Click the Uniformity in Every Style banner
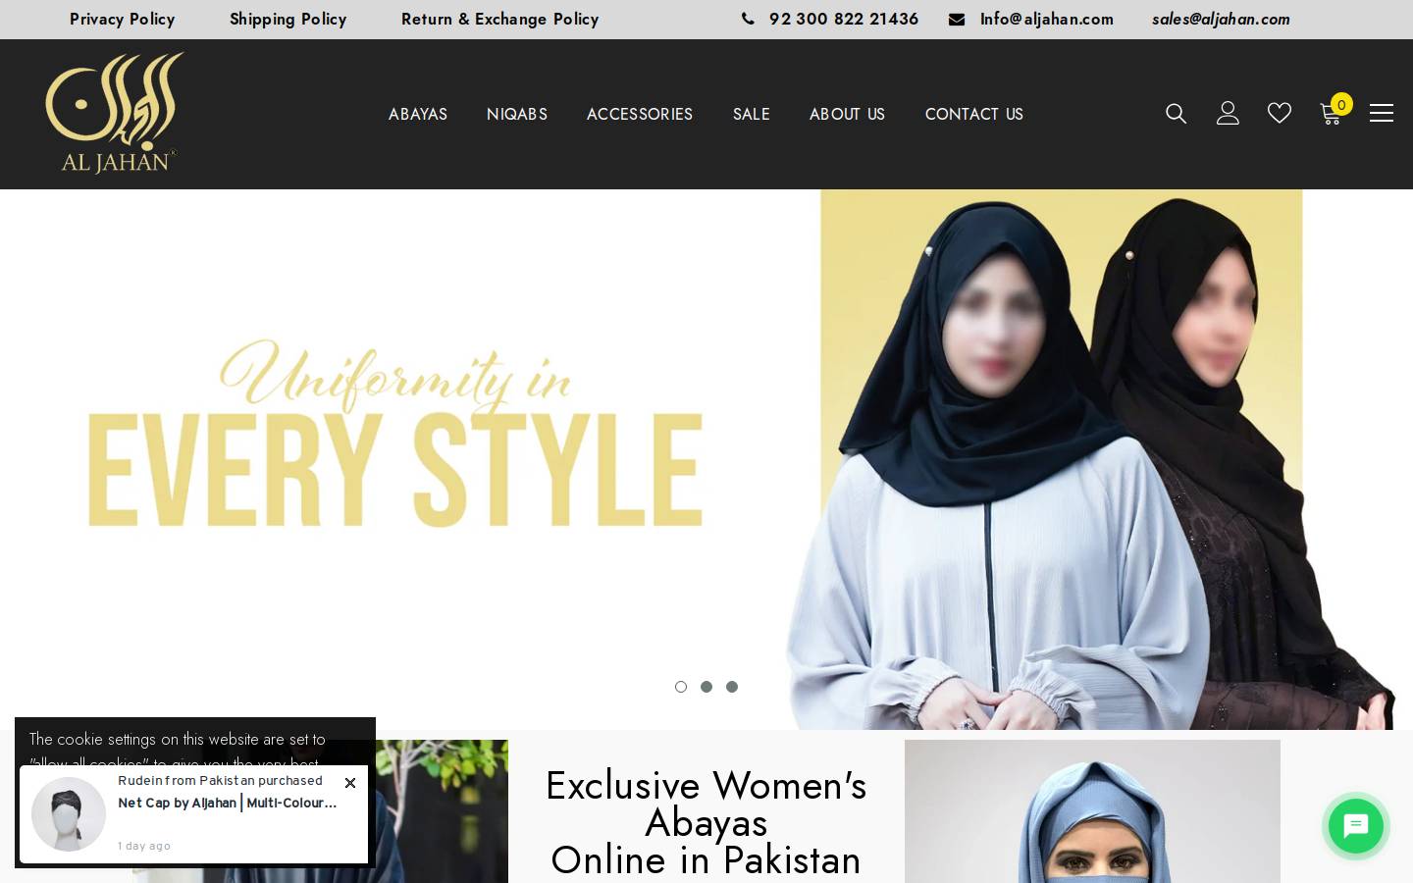This screenshot has height=883, width=1413. pos(706,459)
